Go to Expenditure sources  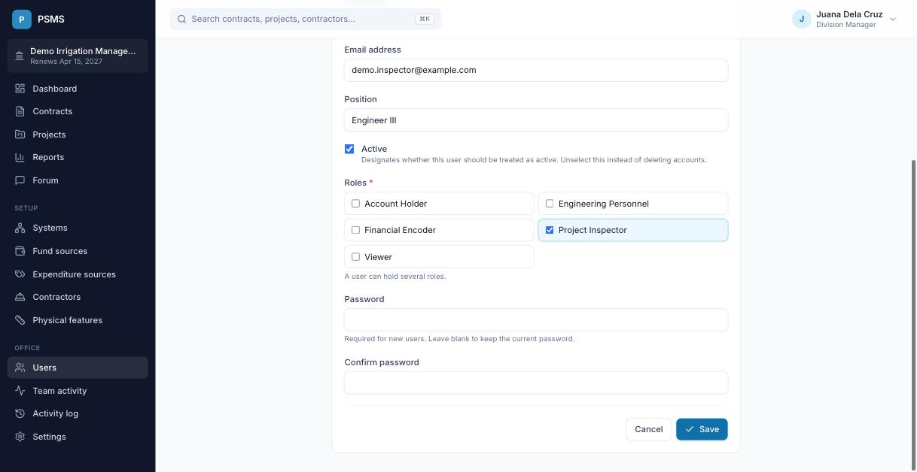pyautogui.click(x=78, y=274)
